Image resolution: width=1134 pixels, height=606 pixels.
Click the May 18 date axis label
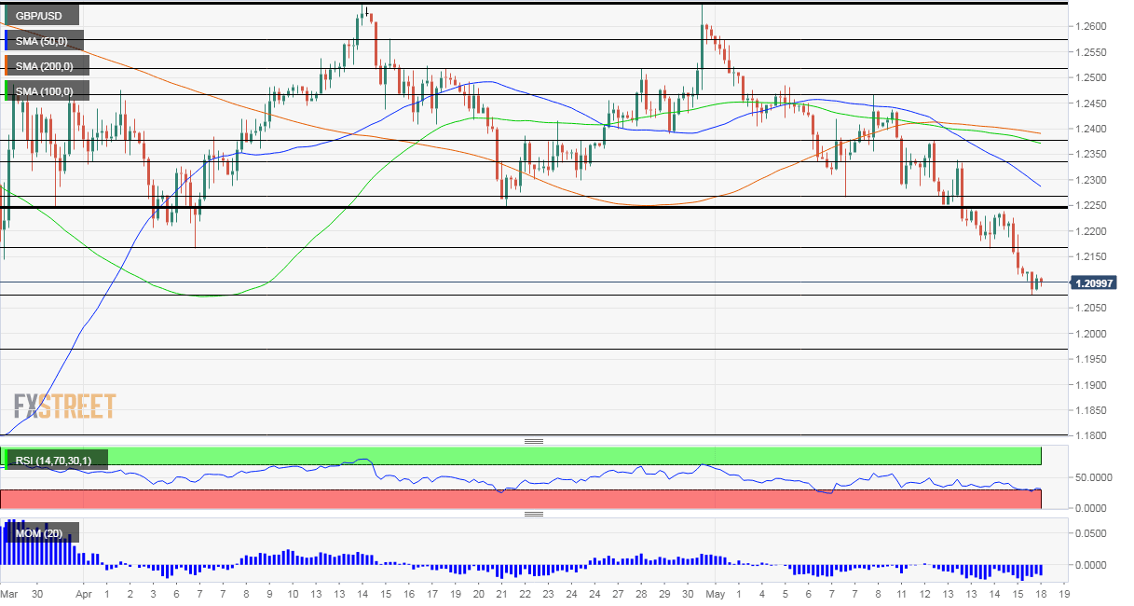tap(1042, 594)
